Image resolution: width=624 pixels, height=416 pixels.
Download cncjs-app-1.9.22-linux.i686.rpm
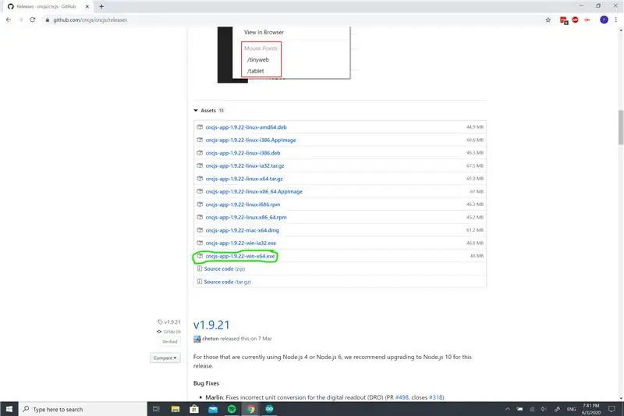click(x=243, y=204)
